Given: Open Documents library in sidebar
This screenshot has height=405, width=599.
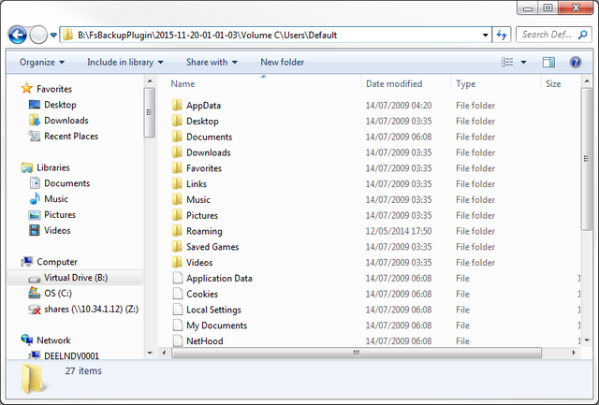Looking at the screenshot, I should point(60,183).
